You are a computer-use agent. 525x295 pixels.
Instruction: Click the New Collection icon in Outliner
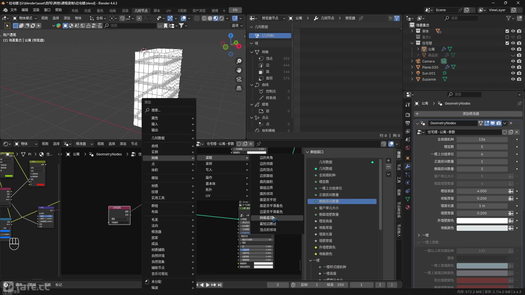(519, 18)
